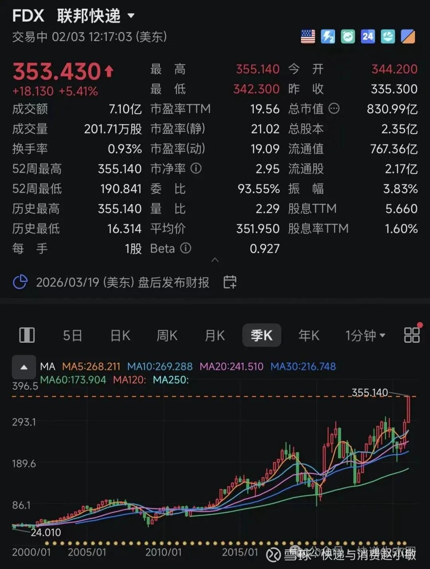
Task: Tap the MA30:216.748 indicator label
Action: click(x=303, y=366)
